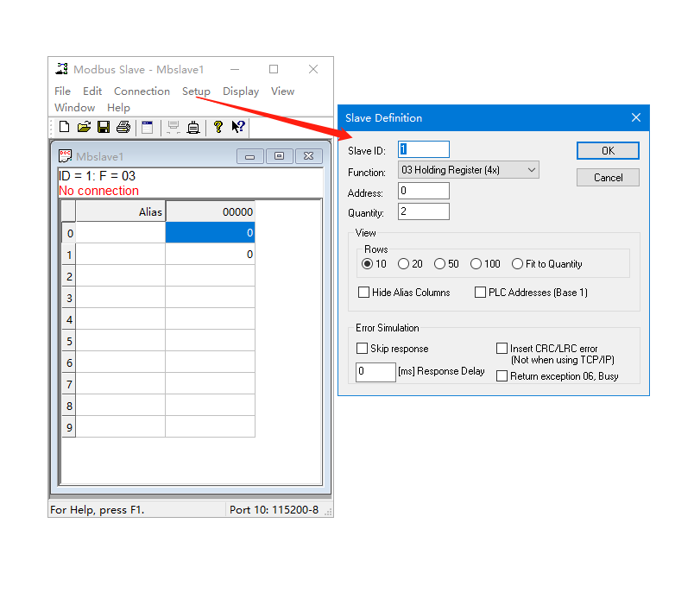Viewport: 694px width, 605px height.
Task: Close the Mbslave1 child window
Action: [x=308, y=156]
